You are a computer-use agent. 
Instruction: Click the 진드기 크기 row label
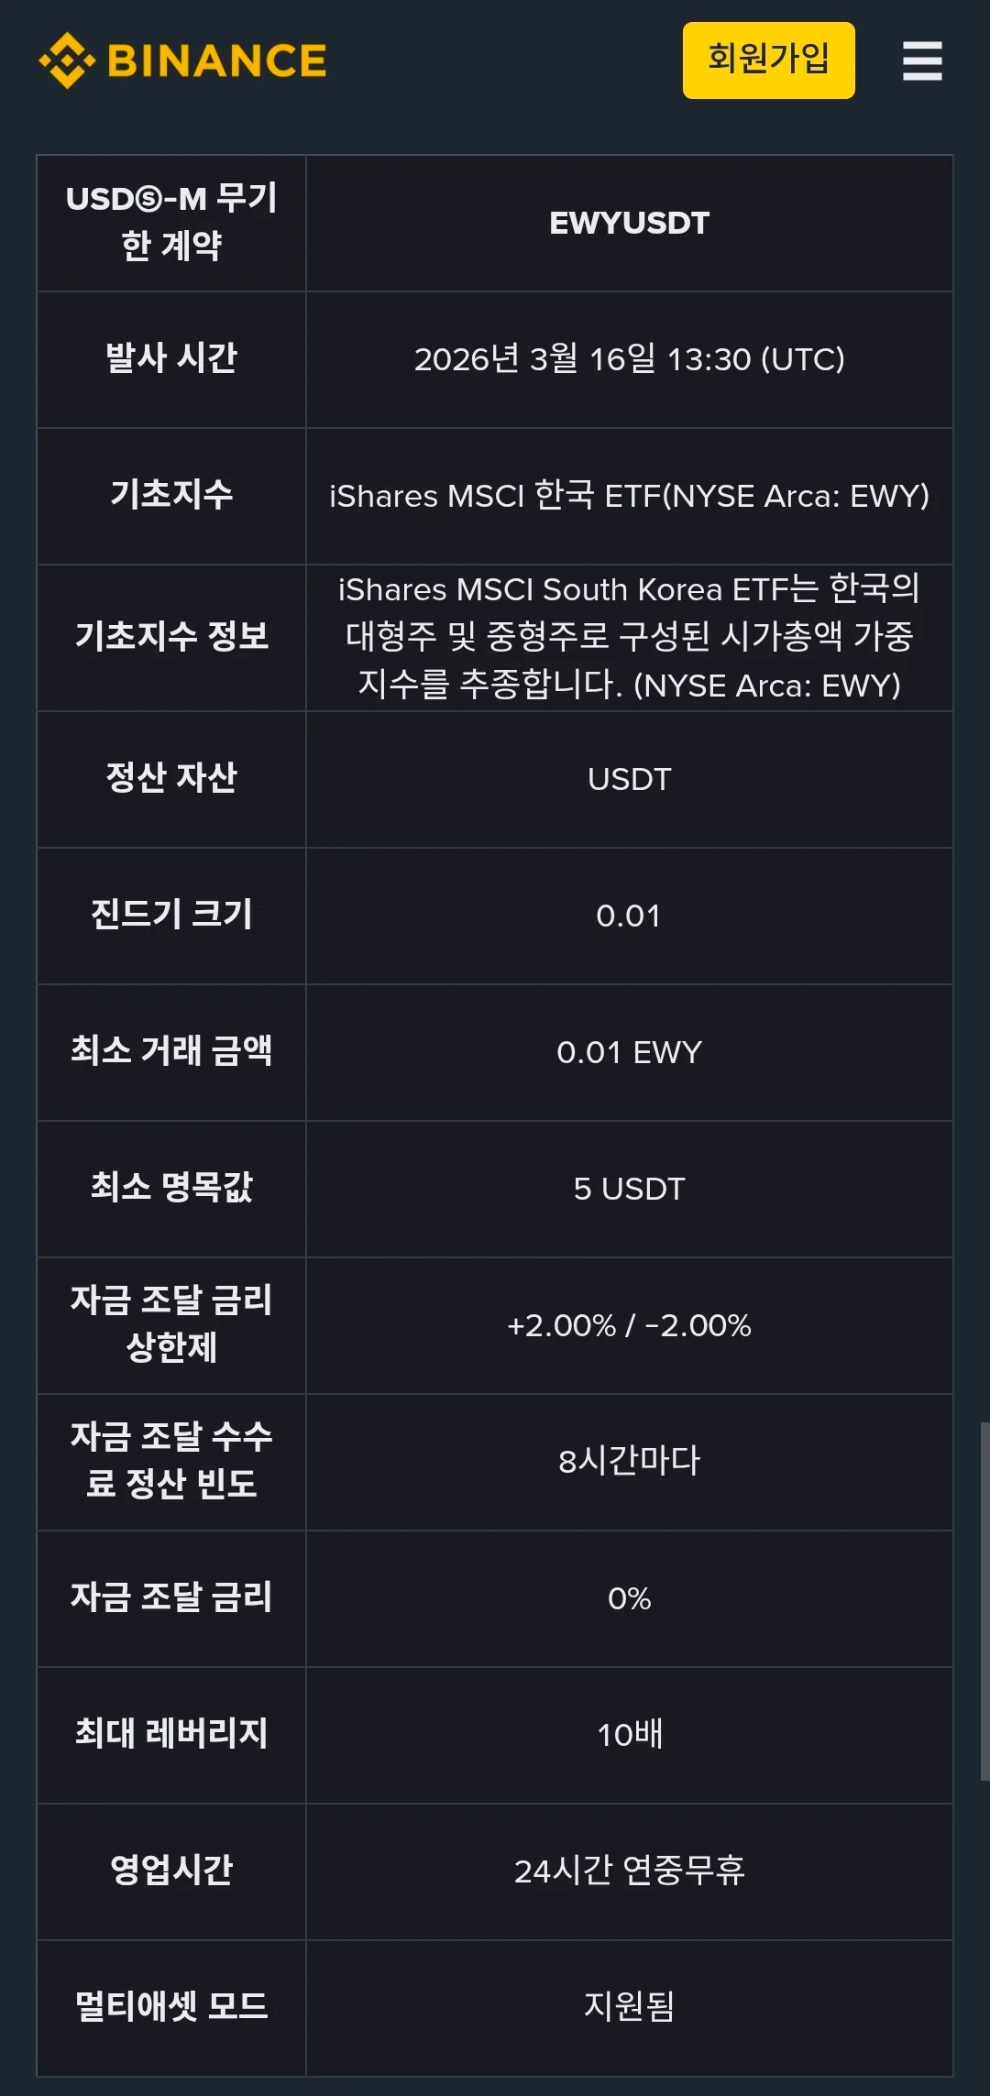click(170, 916)
